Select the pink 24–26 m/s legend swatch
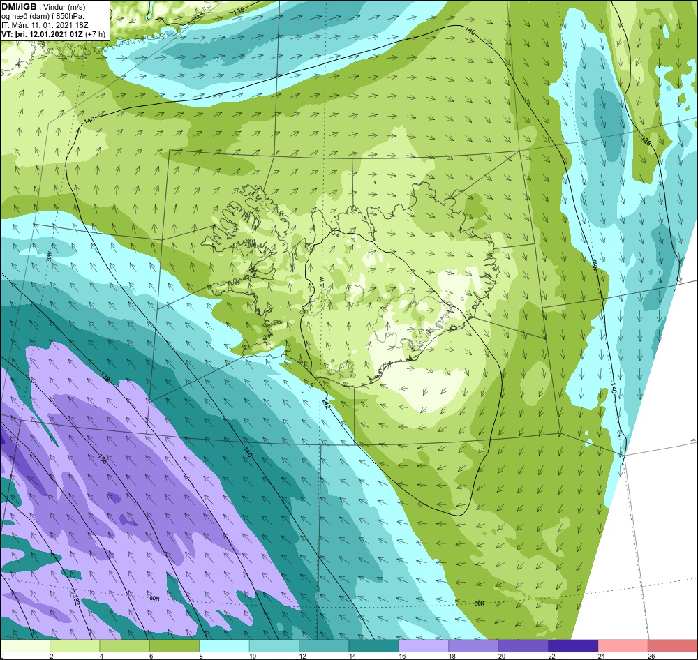This screenshot has height=660, width=698. pyautogui.click(x=623, y=646)
